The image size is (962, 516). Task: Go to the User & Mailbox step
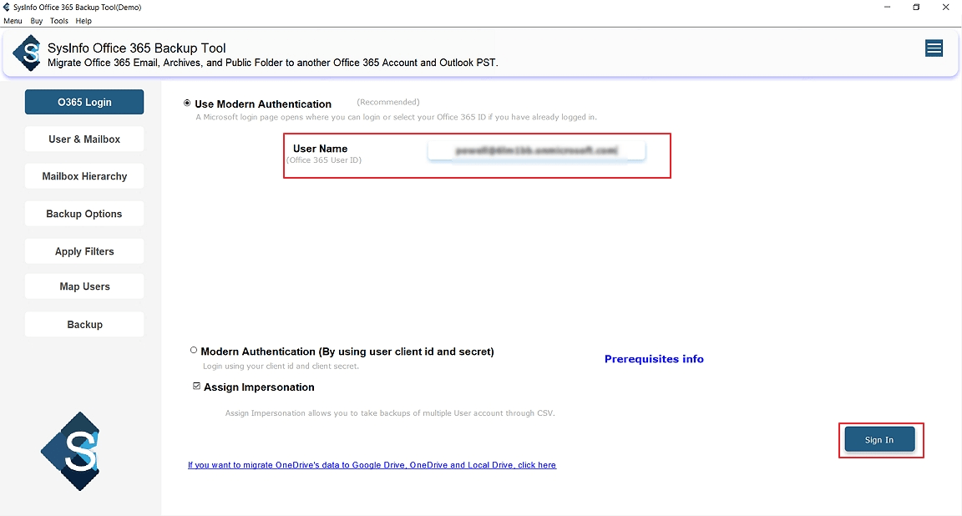point(84,139)
